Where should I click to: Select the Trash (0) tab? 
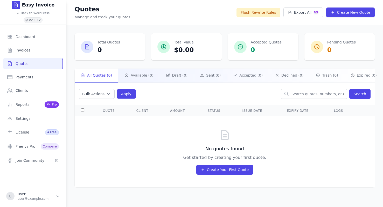pyautogui.click(x=327, y=75)
